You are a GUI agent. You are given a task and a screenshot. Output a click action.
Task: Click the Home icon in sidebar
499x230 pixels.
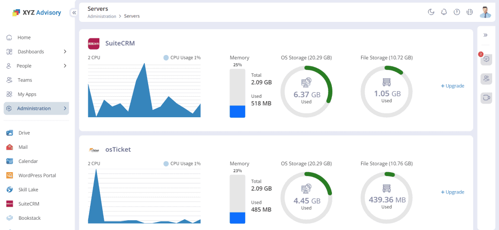coord(10,37)
